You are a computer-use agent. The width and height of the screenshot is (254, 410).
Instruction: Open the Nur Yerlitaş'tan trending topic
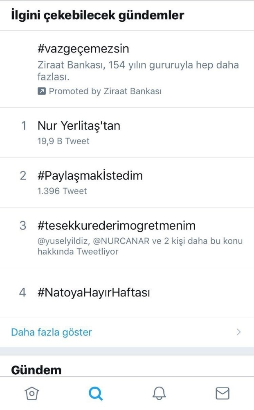pos(79,126)
